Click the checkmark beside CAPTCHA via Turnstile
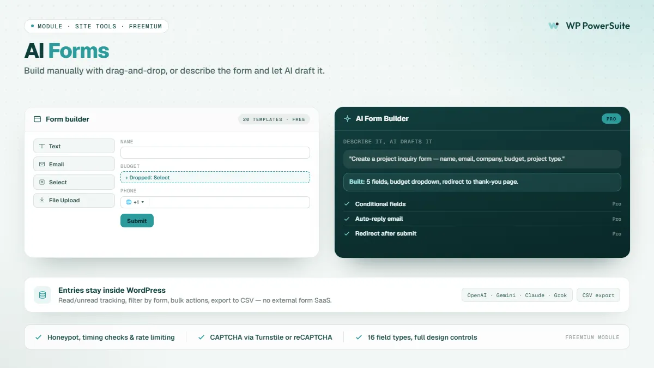 click(x=202, y=337)
